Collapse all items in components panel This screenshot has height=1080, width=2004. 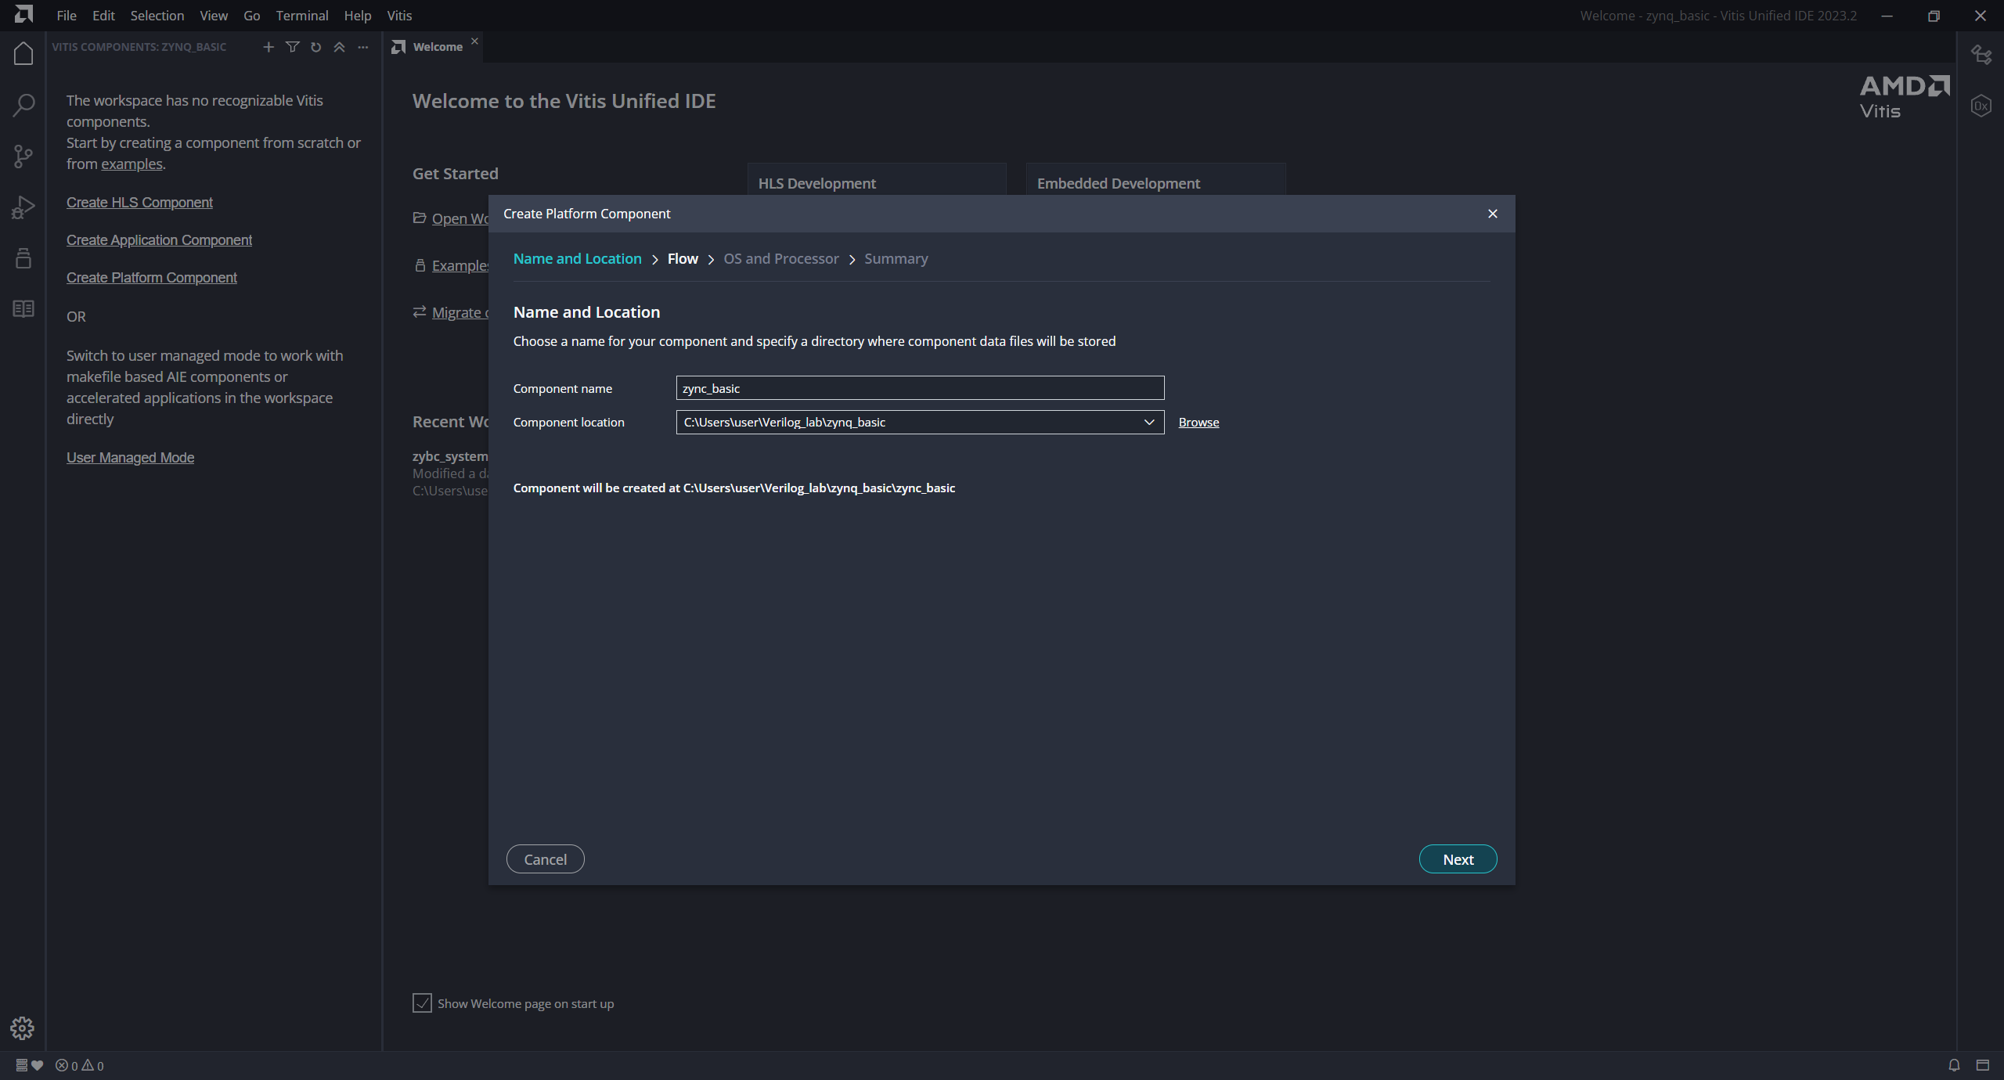click(339, 47)
